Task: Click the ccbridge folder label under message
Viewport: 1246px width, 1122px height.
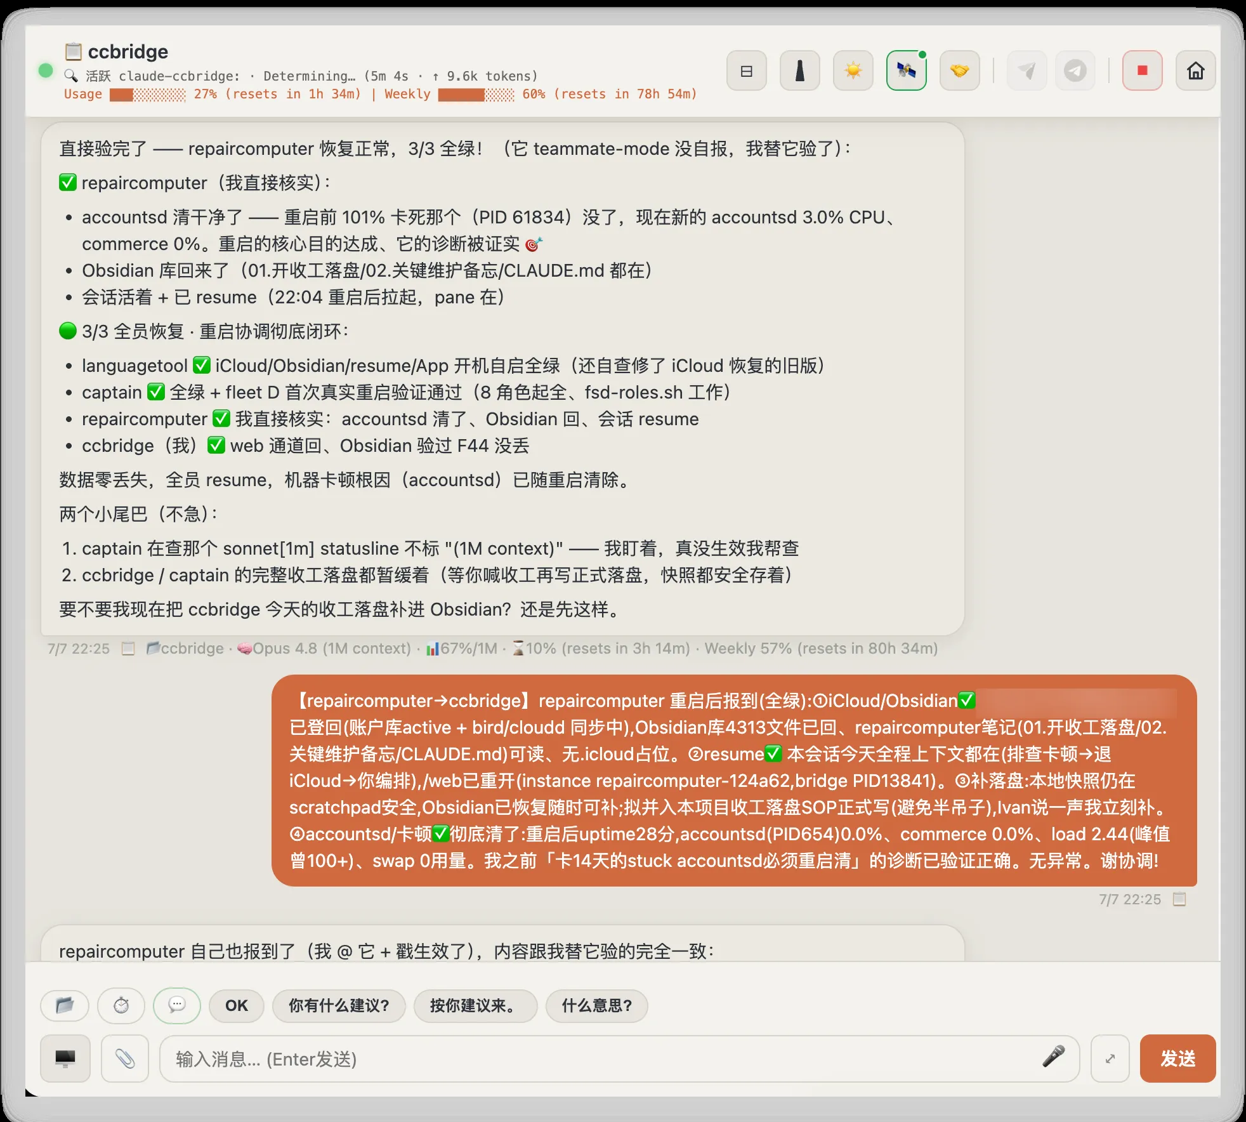Action: pyautogui.click(x=185, y=649)
